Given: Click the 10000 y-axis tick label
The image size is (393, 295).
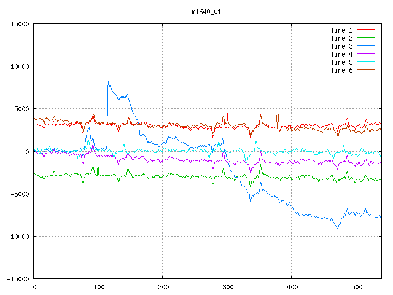Looking at the screenshot, I should tap(19, 66).
